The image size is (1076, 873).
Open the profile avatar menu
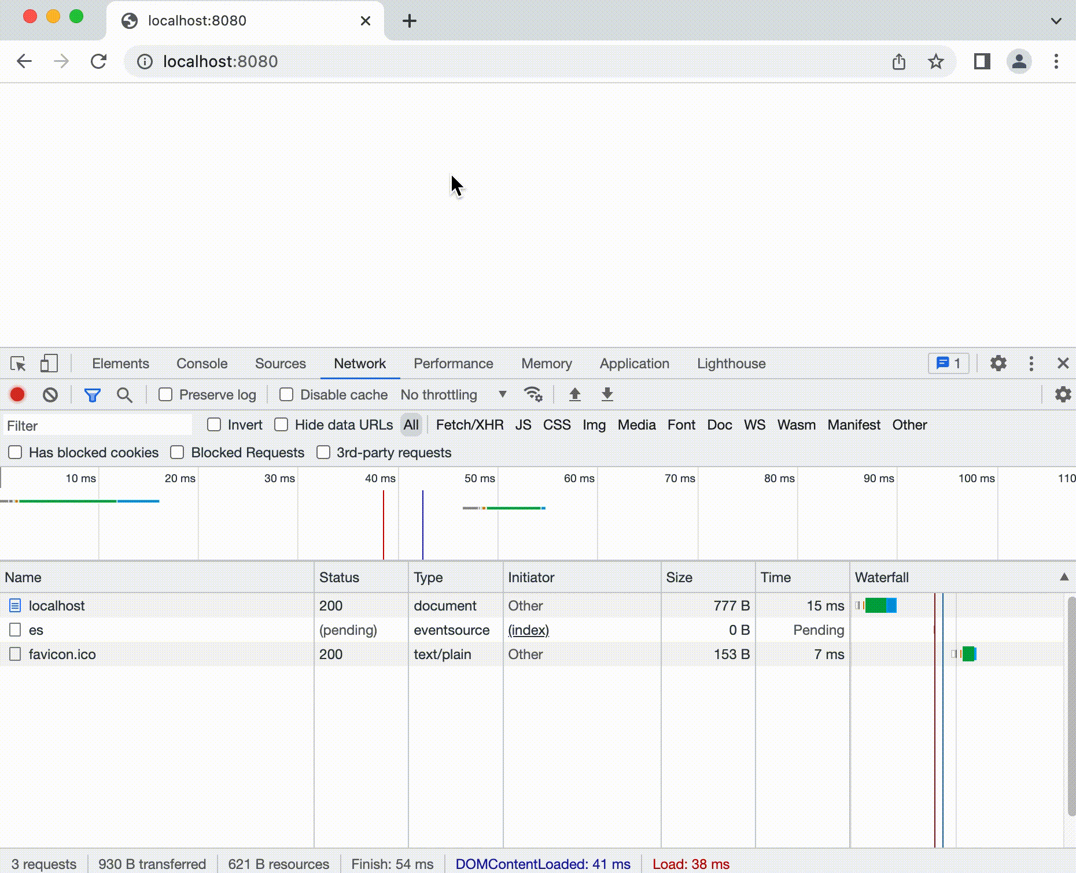coord(1019,61)
